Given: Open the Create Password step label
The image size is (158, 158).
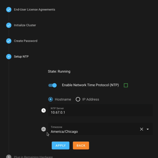Looking at the screenshot, I should coord(26,41).
